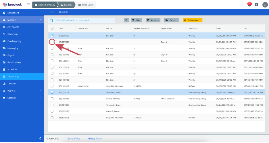269x143 pixels.
Task: Click the Payroll sidebar icon
Action: (x=4, y=55)
